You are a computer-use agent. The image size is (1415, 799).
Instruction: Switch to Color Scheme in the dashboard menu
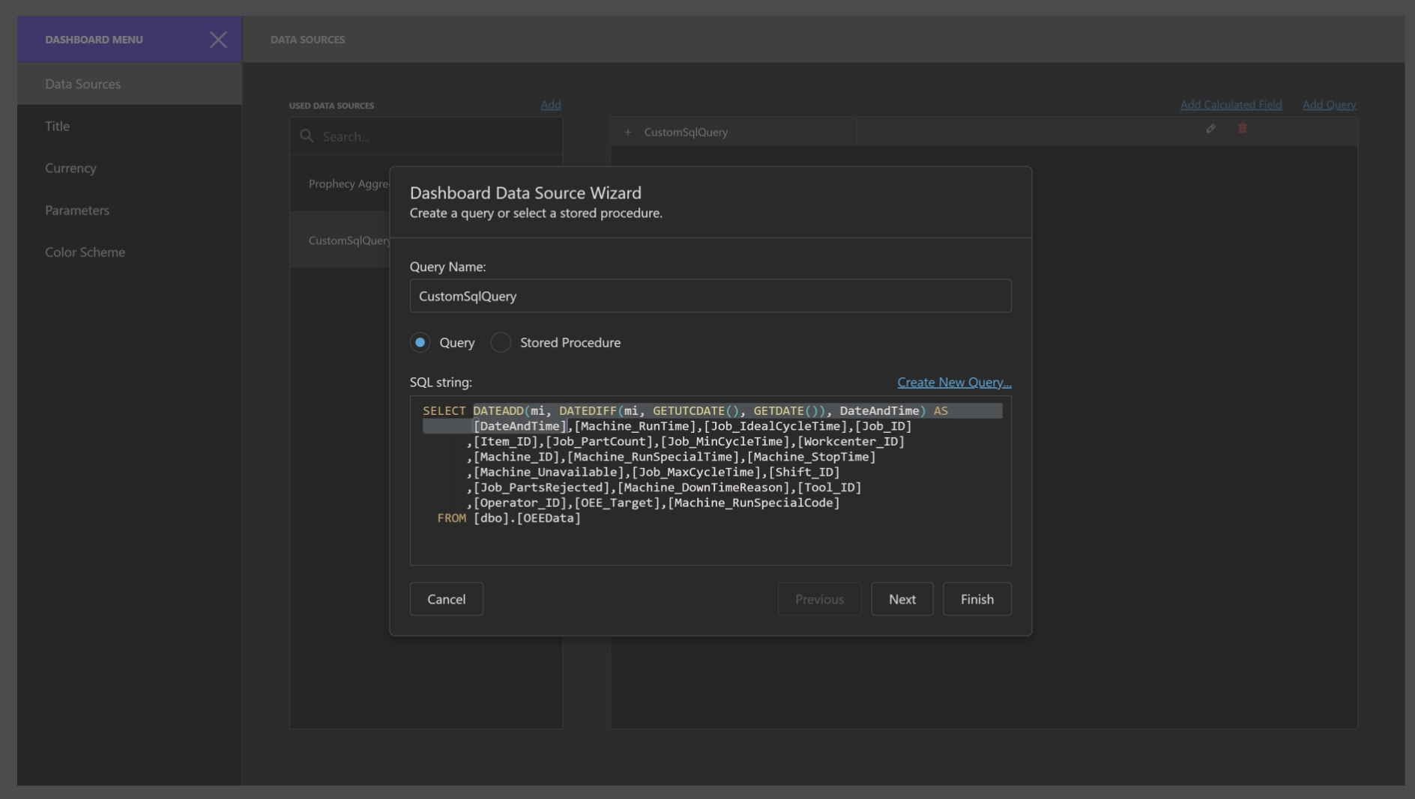pyautogui.click(x=85, y=252)
